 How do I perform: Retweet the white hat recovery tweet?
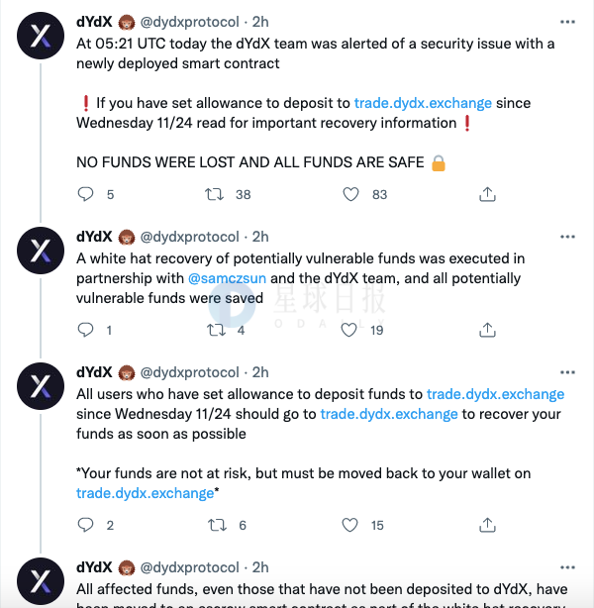(x=216, y=330)
